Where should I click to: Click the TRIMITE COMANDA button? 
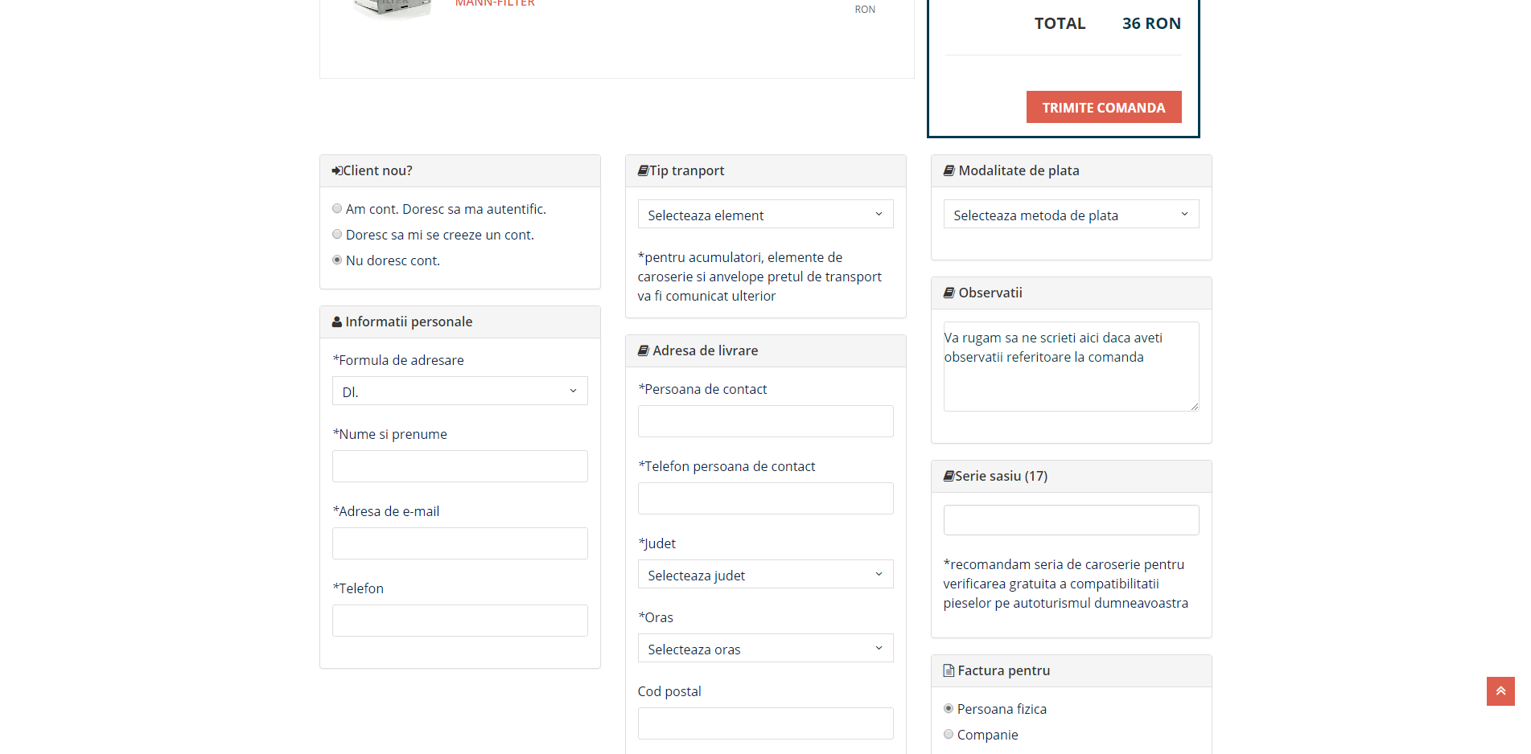1104,107
